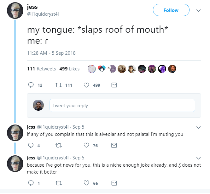Reply to the alveolar/palatal muting tweet

31,145
